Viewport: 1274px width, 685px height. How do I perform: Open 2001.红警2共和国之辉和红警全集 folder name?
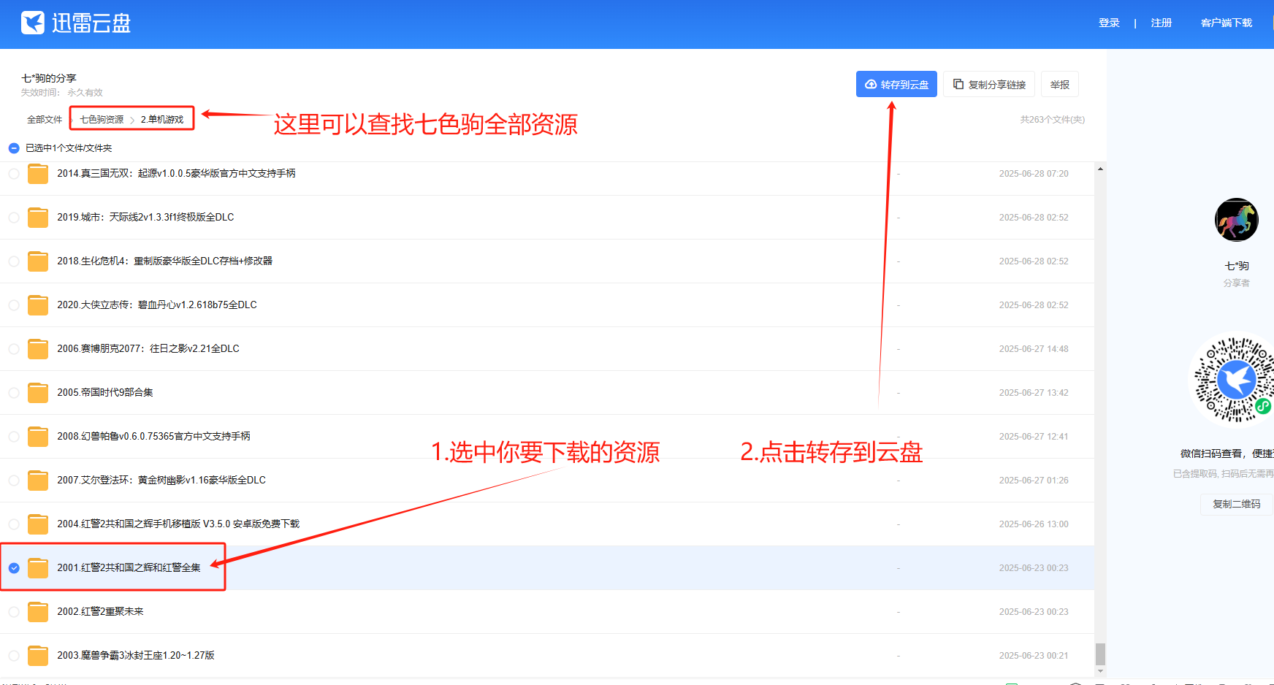click(x=129, y=568)
